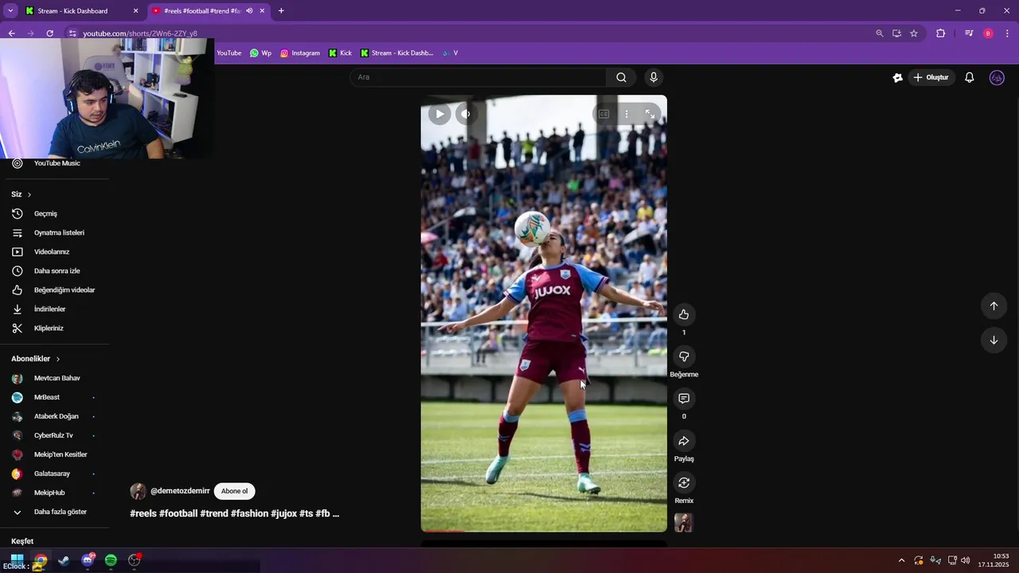Go to previous Short with up arrow
The height and width of the screenshot is (573, 1019).
[994, 306]
